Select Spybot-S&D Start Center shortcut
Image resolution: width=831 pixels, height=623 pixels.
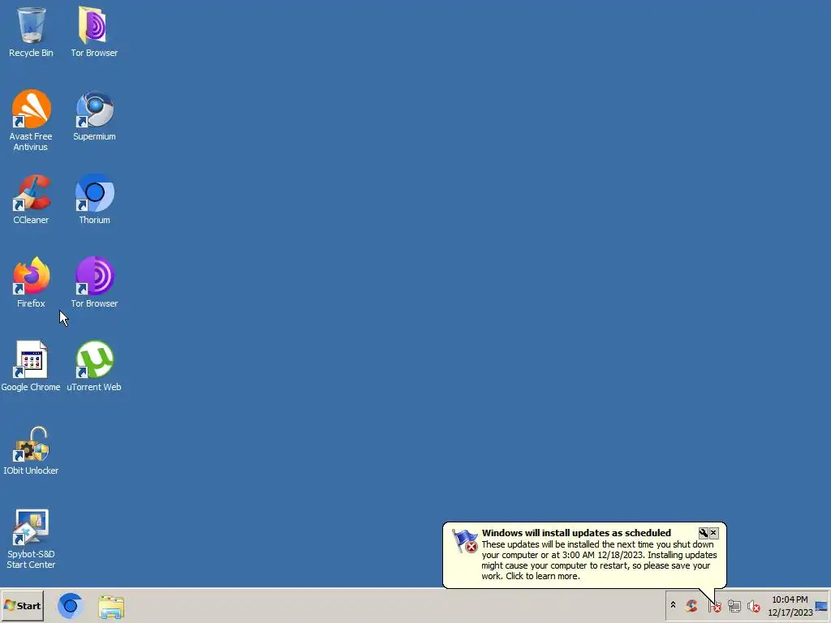31,539
